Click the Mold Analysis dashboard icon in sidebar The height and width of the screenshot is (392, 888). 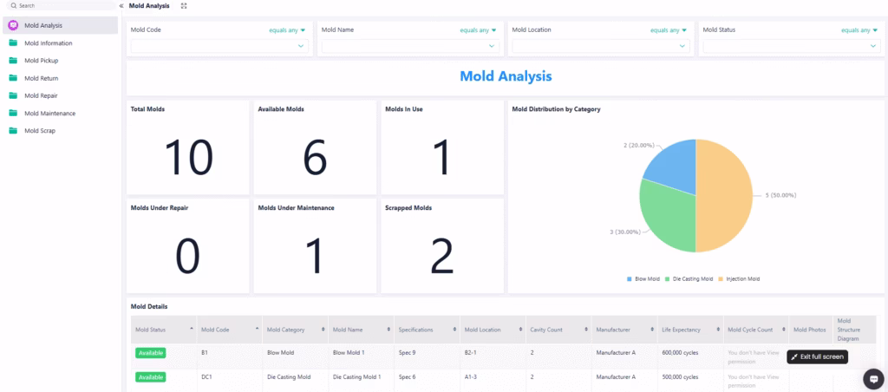(x=13, y=25)
